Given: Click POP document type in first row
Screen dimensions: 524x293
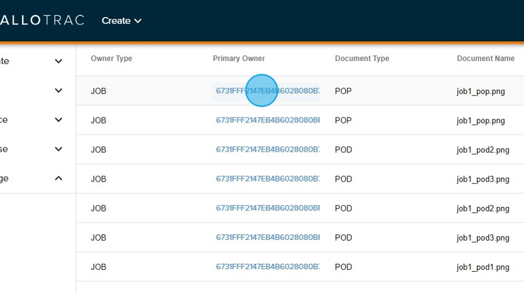Looking at the screenshot, I should pyautogui.click(x=343, y=91).
